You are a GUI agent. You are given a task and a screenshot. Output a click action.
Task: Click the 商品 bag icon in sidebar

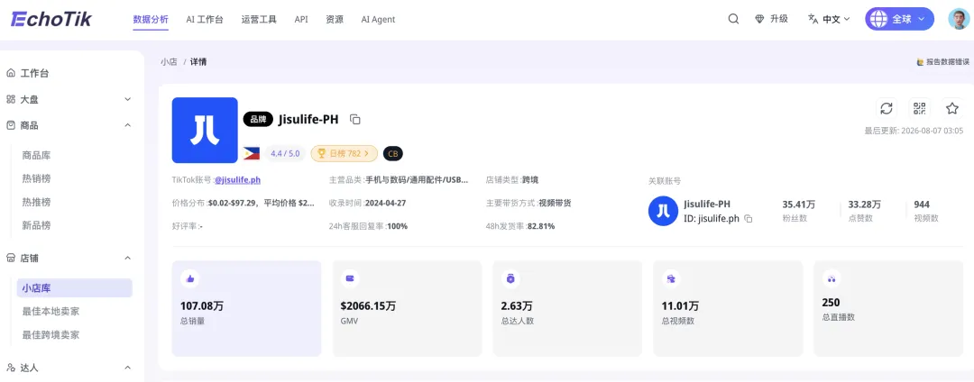(11, 125)
